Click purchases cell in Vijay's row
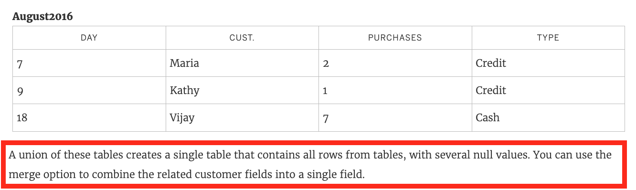 click(x=395, y=117)
